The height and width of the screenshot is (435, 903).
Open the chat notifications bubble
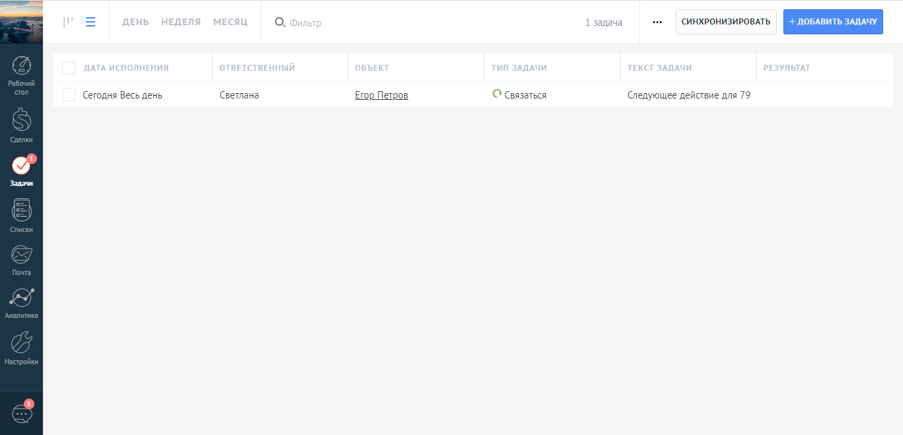(22, 414)
